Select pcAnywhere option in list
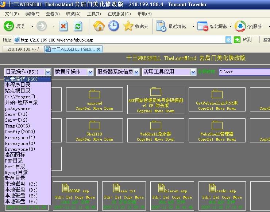Screen dimensions: 270x212 [28, 109]
